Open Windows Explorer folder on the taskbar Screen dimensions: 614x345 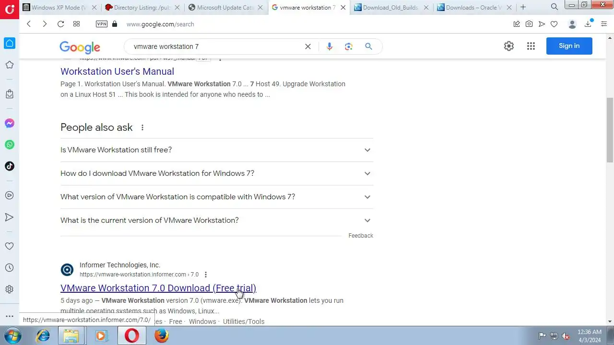71,336
